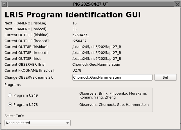The width and height of the screenshot is (181, 130).
Task: Click the Program U278 label
Action: tap(26, 104)
